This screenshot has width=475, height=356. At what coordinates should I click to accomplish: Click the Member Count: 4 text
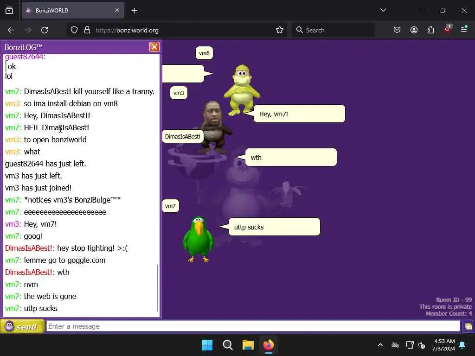click(449, 314)
